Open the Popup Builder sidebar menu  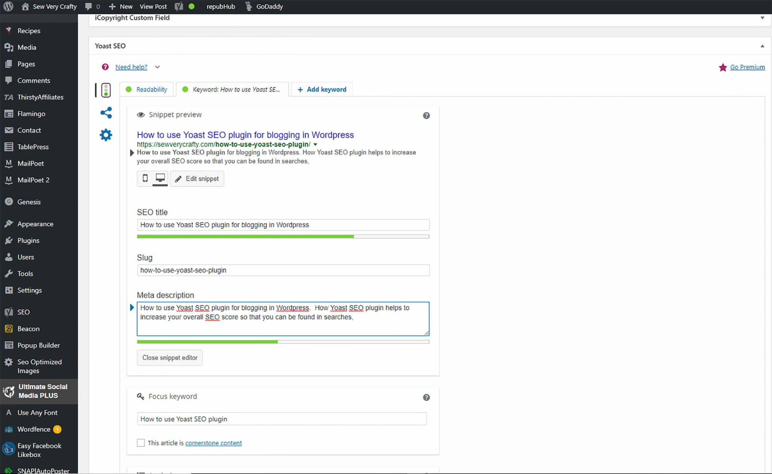point(39,345)
